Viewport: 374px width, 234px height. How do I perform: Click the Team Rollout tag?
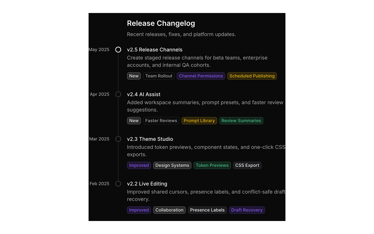159,76
